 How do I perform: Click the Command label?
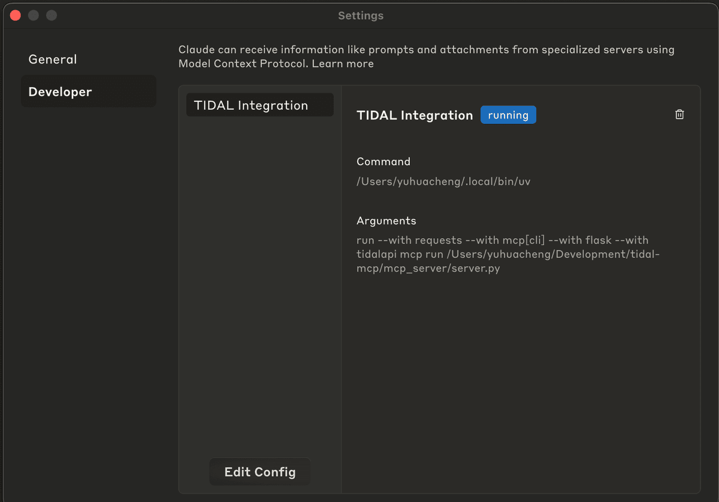pos(383,162)
